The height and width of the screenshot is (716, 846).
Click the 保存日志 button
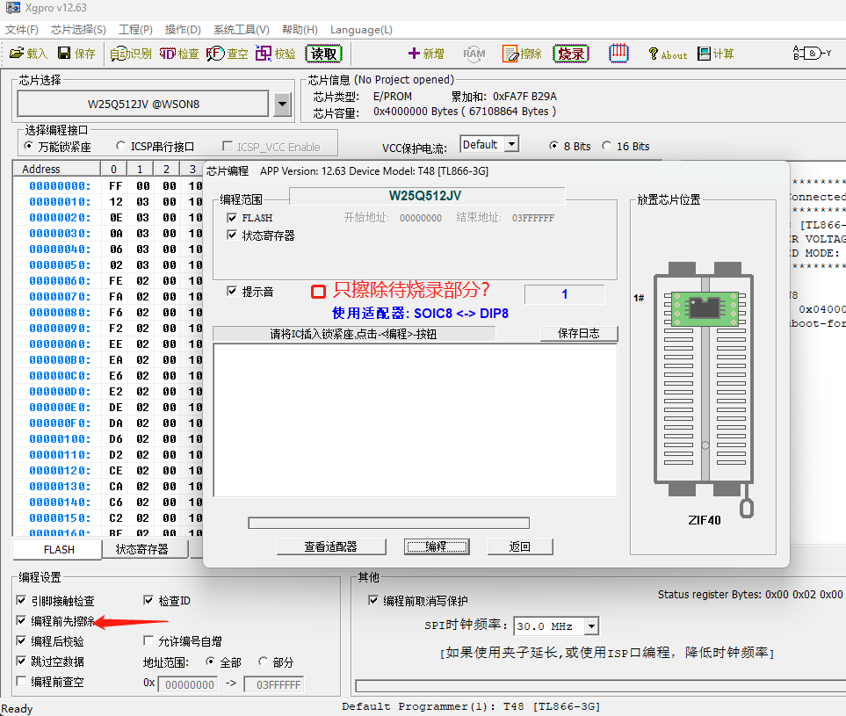(579, 334)
